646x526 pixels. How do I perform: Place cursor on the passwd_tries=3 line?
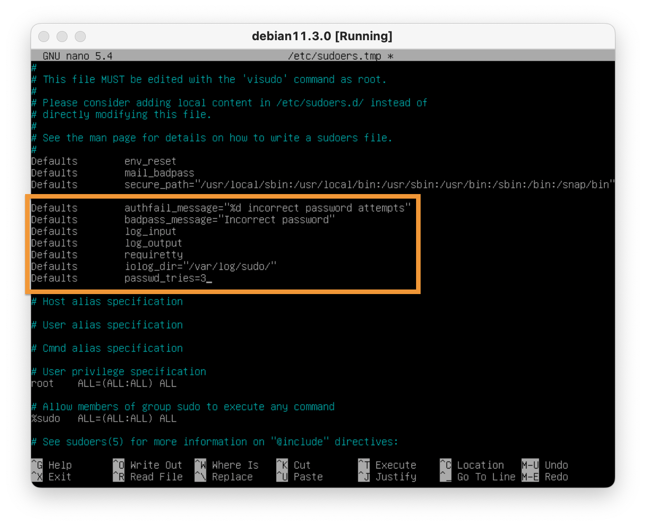165,278
